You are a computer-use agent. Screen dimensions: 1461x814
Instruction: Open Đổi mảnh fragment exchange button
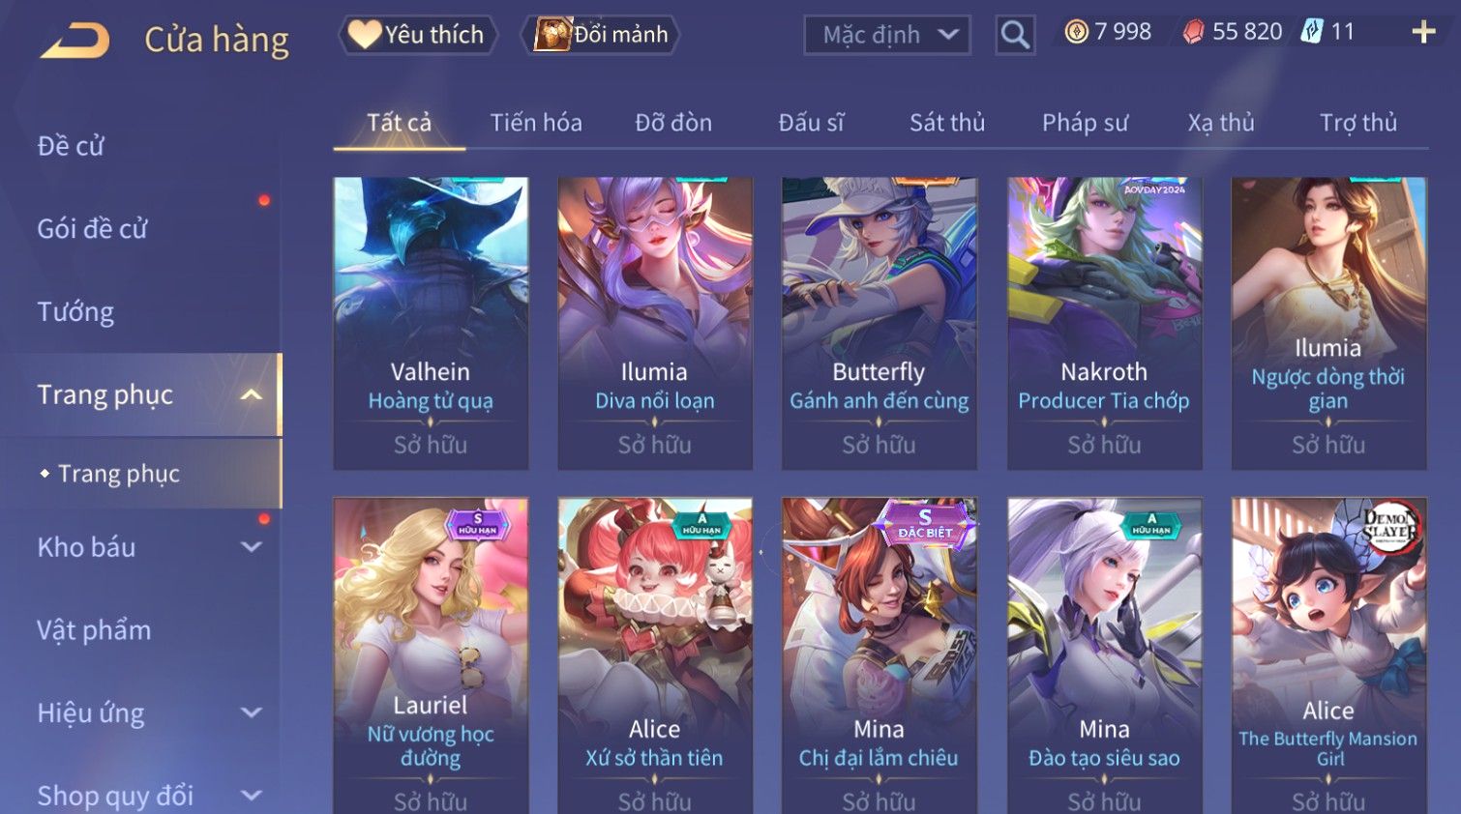[x=600, y=35]
